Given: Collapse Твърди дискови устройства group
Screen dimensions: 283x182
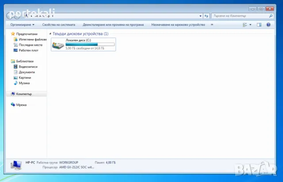Looking at the screenshot, I should point(50,34).
